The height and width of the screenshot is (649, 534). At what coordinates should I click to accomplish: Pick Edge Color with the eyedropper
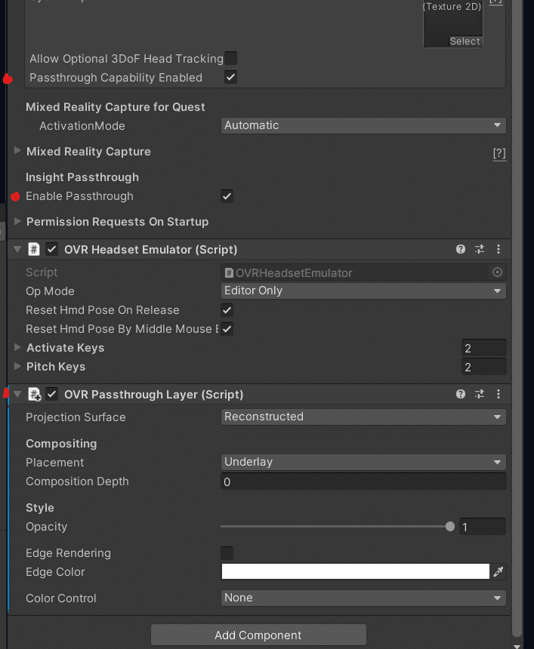(x=499, y=571)
